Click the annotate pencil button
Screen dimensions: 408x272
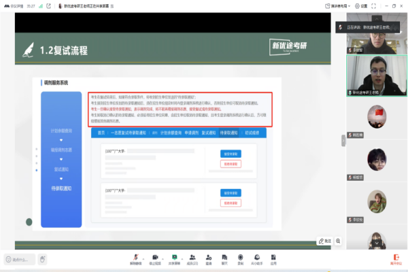324,241
